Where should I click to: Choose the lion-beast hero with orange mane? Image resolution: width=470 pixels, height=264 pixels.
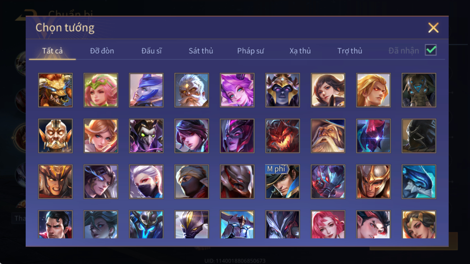(55, 90)
